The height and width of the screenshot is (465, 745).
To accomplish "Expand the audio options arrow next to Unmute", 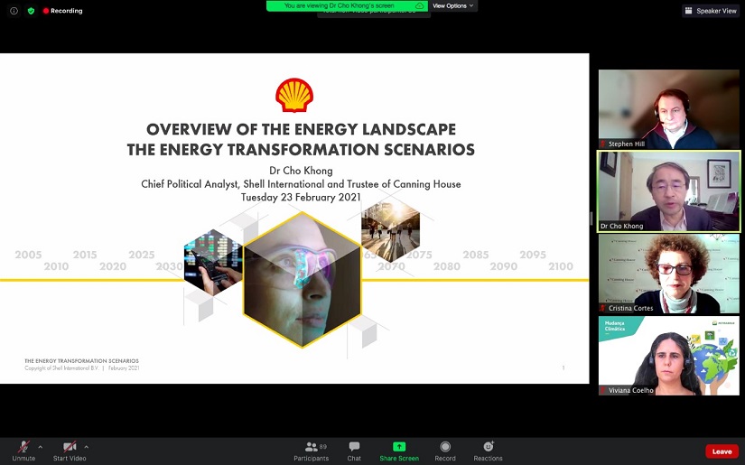I will pos(41,447).
